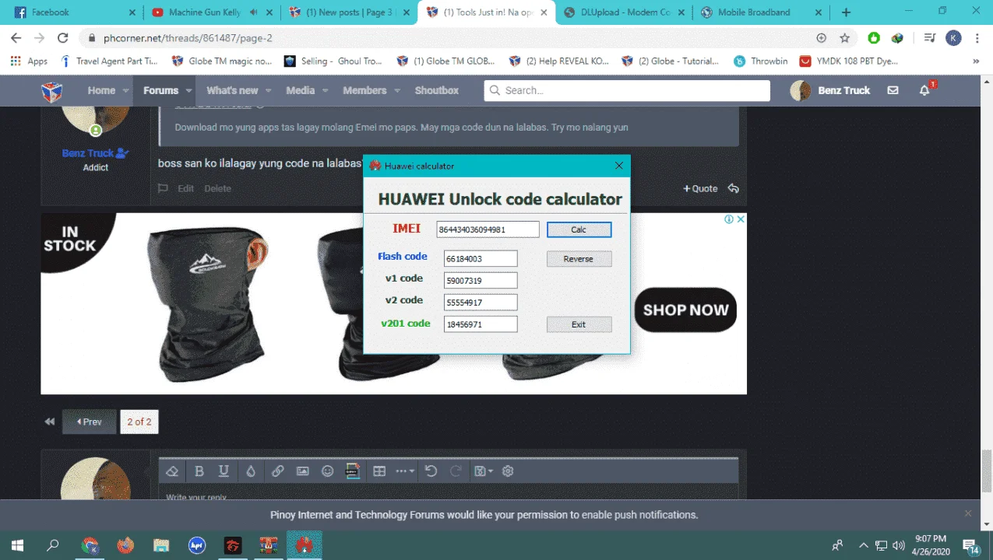Screen dimensions: 993x560
Task: Close the Huawei calculator window
Action: coord(619,166)
